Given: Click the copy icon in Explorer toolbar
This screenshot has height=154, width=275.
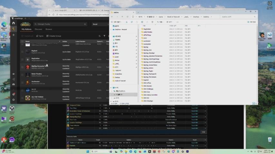Looking at the screenshot, I should (132, 22).
